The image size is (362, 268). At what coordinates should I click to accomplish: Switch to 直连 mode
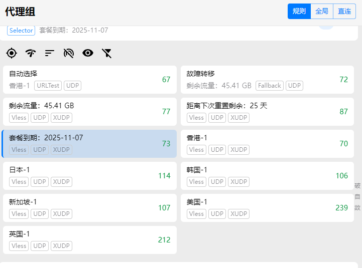point(344,11)
